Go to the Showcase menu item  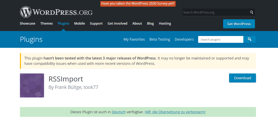[x=27, y=23]
